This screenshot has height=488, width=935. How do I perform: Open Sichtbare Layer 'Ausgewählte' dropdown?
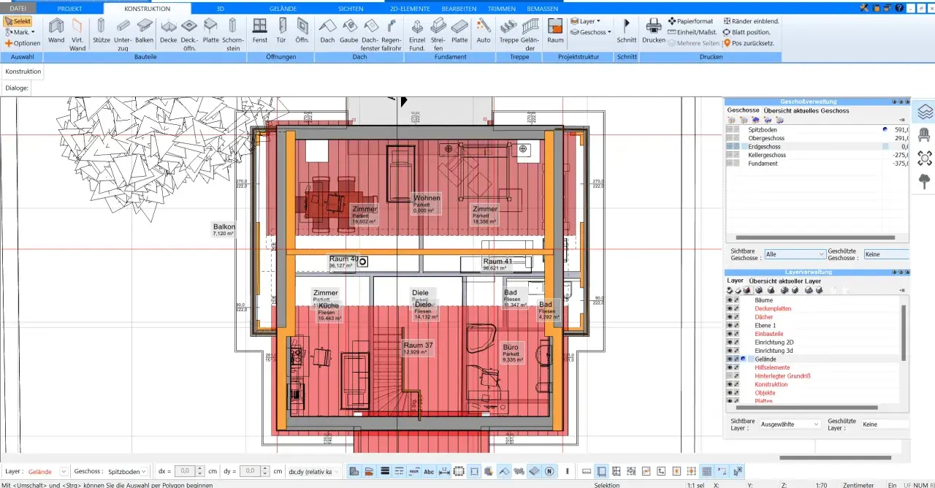[x=790, y=424]
